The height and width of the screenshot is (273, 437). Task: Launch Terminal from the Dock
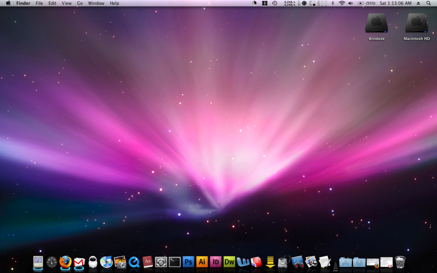175,262
